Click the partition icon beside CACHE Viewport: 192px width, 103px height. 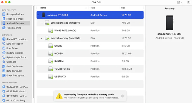pyautogui.click(x=50, y=46)
